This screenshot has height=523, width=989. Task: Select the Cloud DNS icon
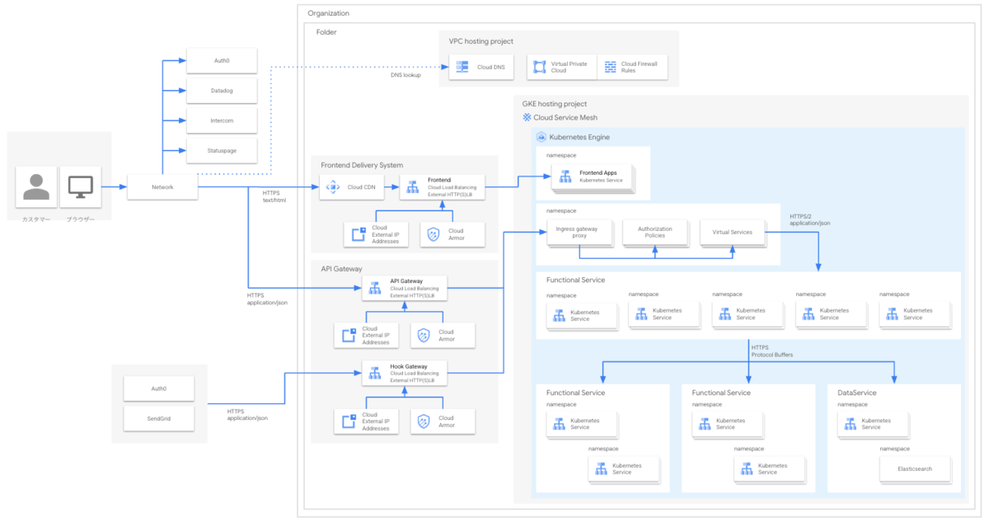462,67
